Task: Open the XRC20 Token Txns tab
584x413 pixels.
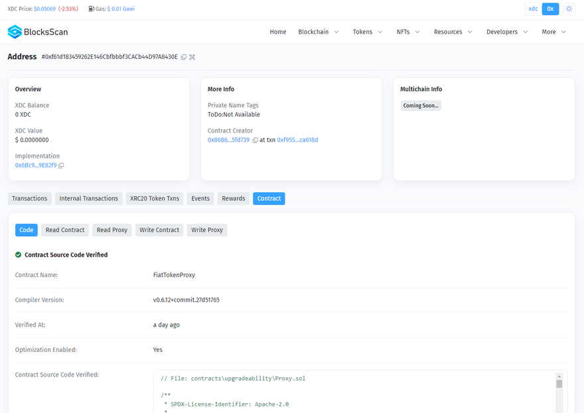Action: click(x=155, y=198)
